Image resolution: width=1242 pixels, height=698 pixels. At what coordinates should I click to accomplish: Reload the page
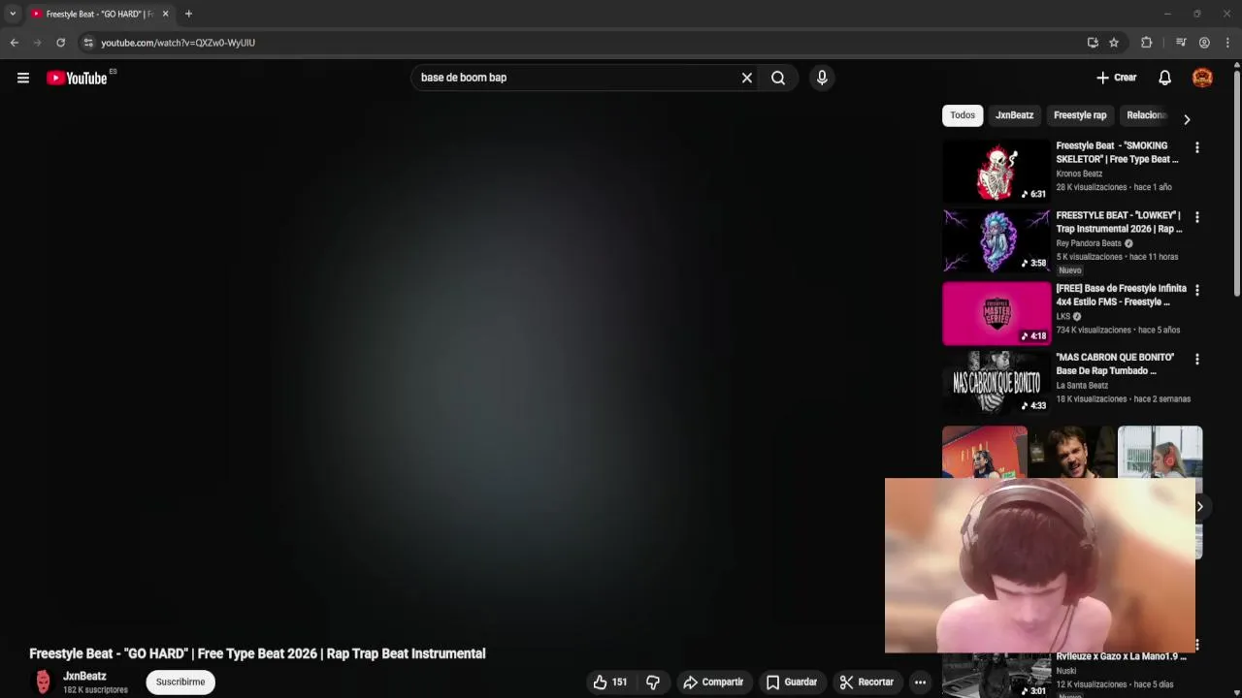[60, 43]
